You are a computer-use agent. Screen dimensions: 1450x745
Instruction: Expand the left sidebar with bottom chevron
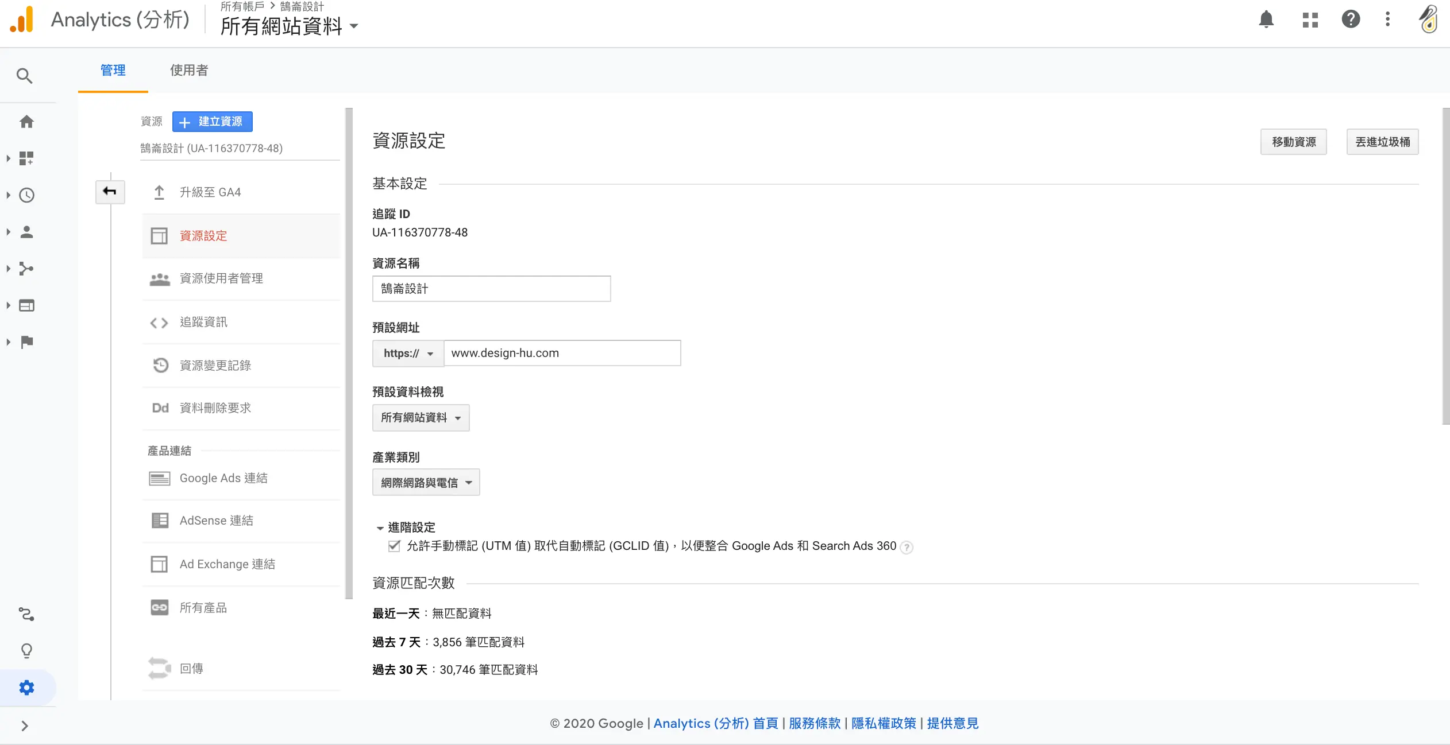click(x=24, y=726)
